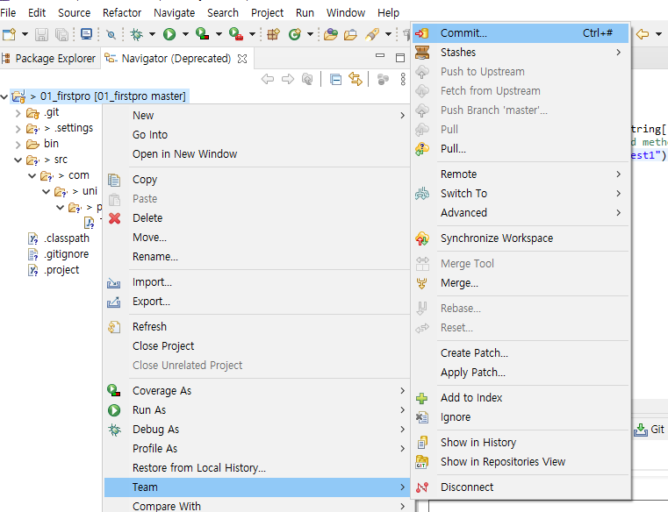668x512 pixels.
Task: Expand the .git folder node
Action: [18, 113]
